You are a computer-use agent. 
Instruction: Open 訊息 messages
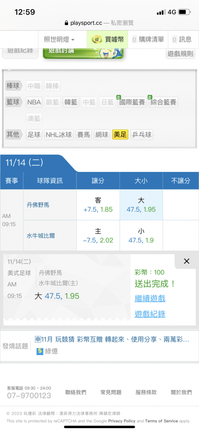182,40
